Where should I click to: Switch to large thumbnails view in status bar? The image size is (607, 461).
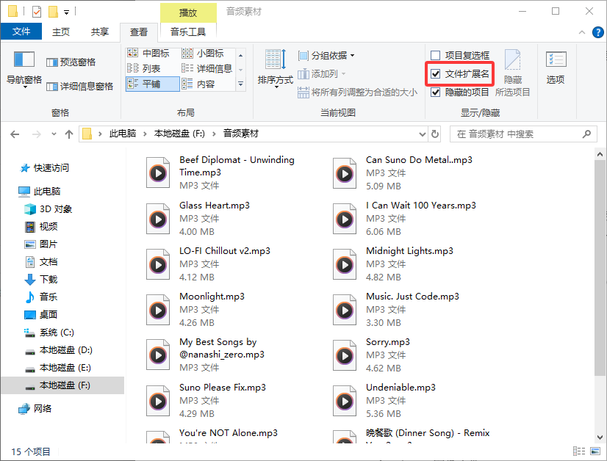[595, 451]
